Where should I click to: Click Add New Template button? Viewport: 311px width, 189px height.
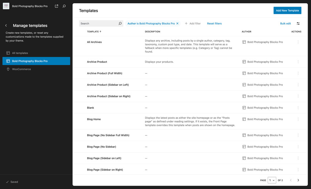tap(287, 11)
